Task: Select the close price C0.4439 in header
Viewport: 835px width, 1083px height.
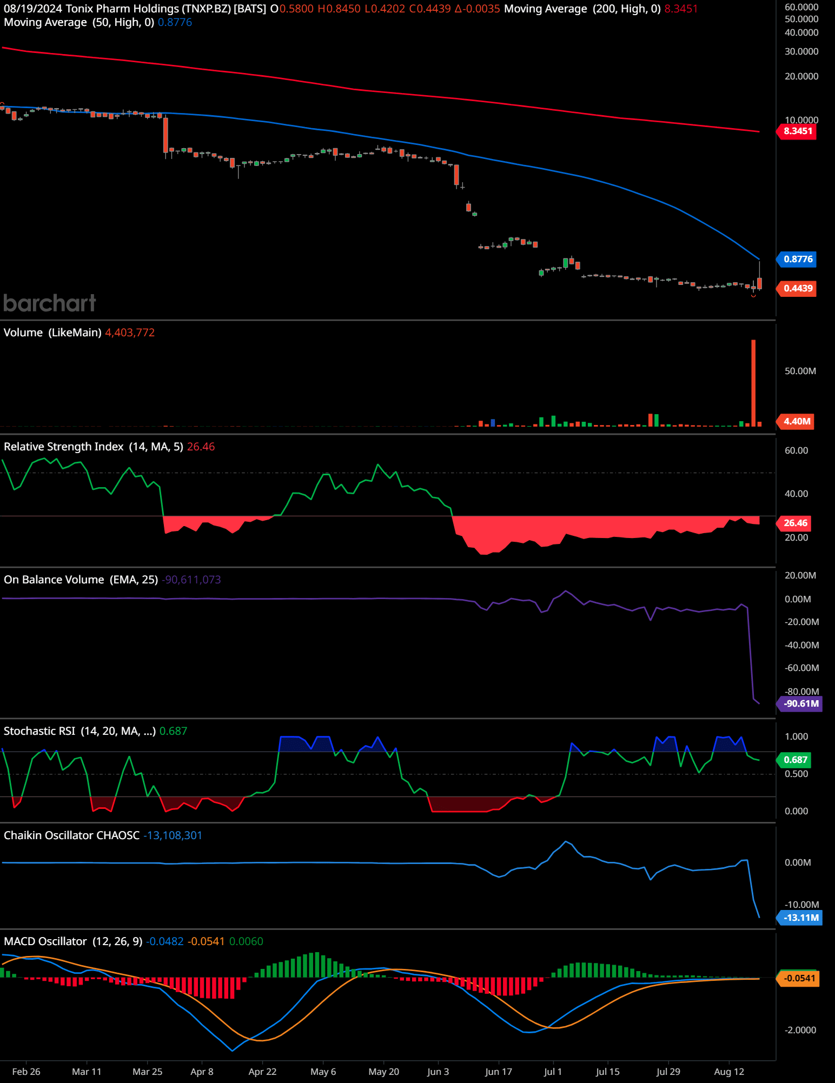Action: click(x=430, y=9)
